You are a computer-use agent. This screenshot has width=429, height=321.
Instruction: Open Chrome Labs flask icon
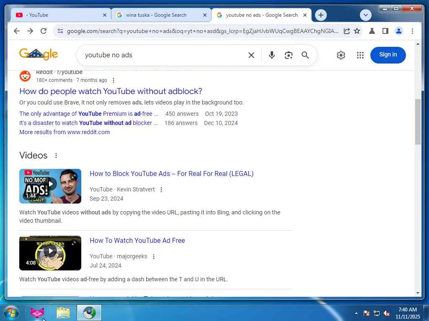[372, 31]
